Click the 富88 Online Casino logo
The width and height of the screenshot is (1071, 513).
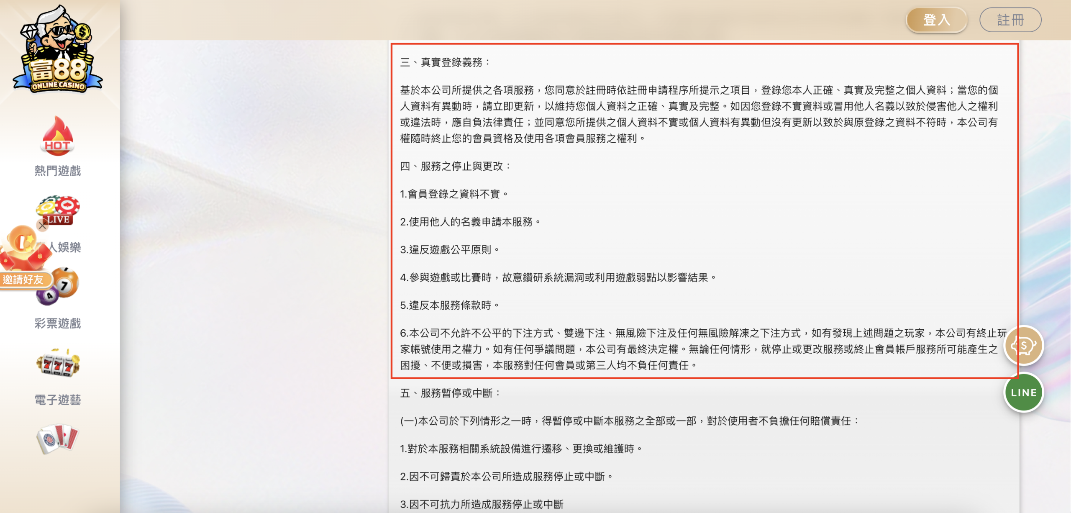pos(58,50)
